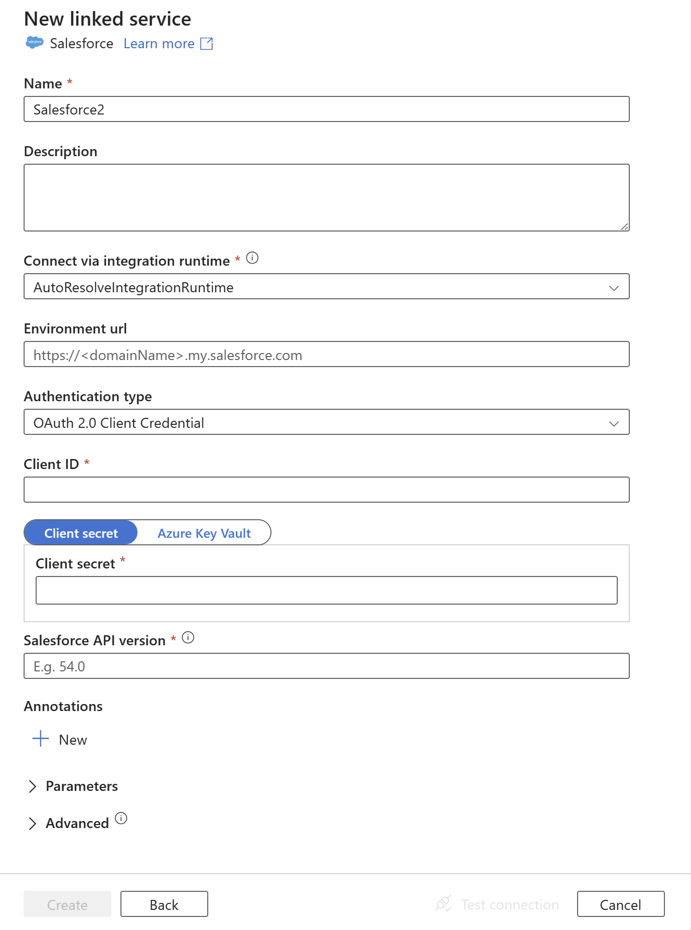Open the Authentication type dropdown
This screenshot has width=691, height=930.
click(613, 422)
